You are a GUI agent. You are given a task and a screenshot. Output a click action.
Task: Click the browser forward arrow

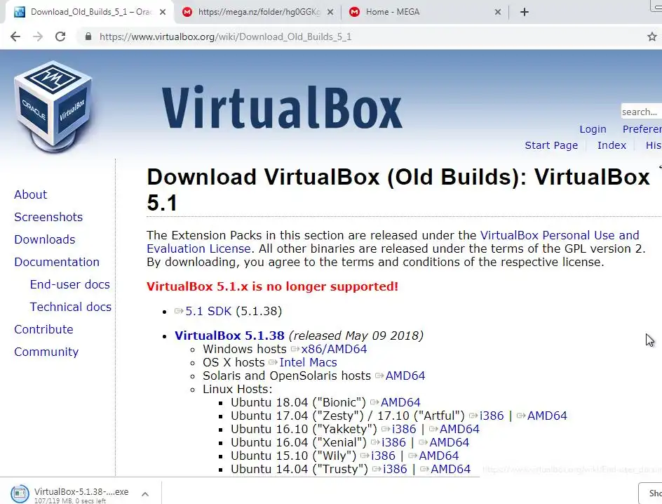(38, 37)
